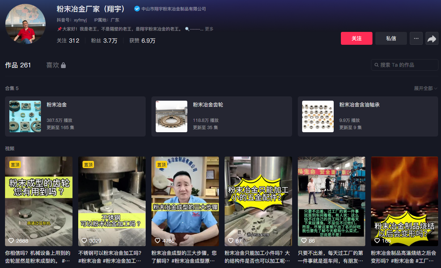Click 118.8万 播放 play count
Viewport: 441px width, 268px height.
coord(206,120)
